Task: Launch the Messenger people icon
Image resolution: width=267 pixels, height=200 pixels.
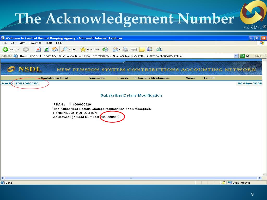Action: point(159,49)
